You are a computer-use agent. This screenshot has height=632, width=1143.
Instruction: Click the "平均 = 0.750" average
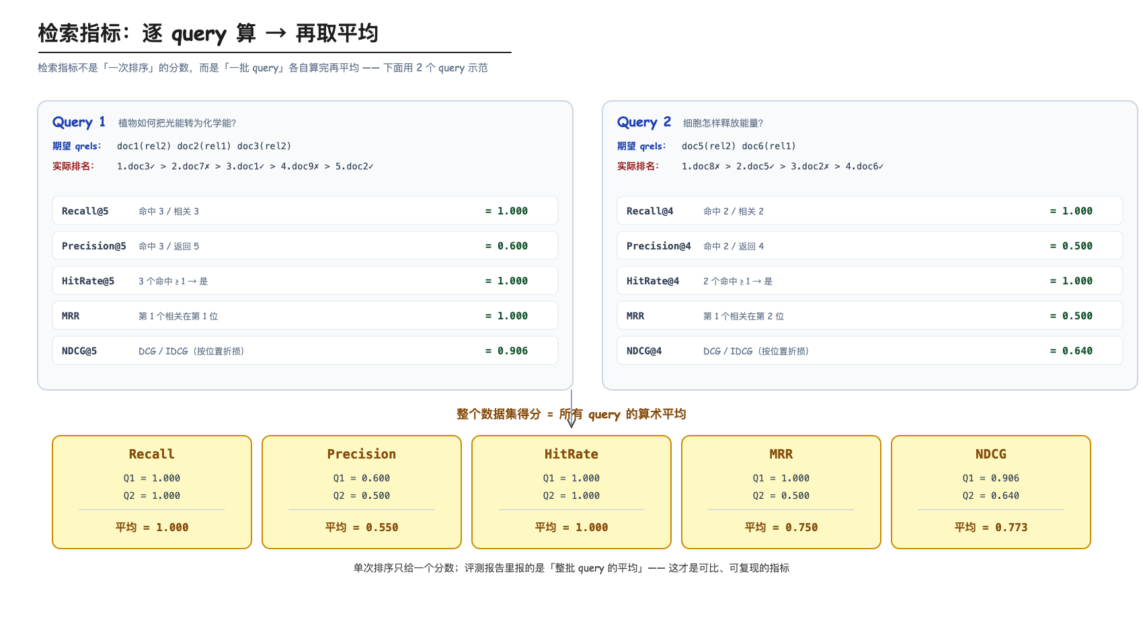click(781, 527)
